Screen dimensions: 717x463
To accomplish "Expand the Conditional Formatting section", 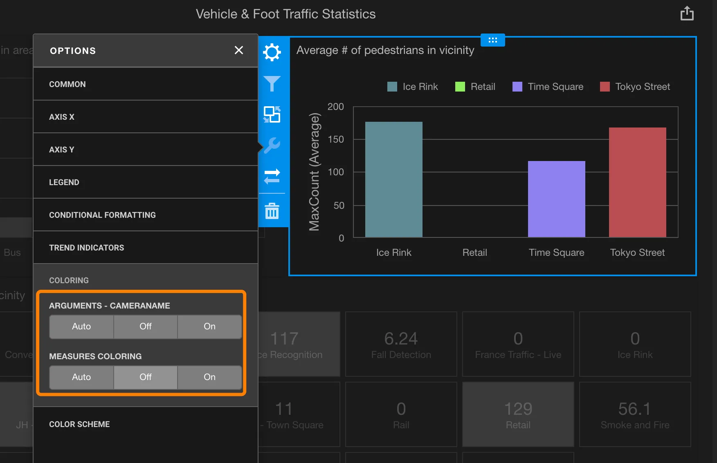I will pos(146,215).
